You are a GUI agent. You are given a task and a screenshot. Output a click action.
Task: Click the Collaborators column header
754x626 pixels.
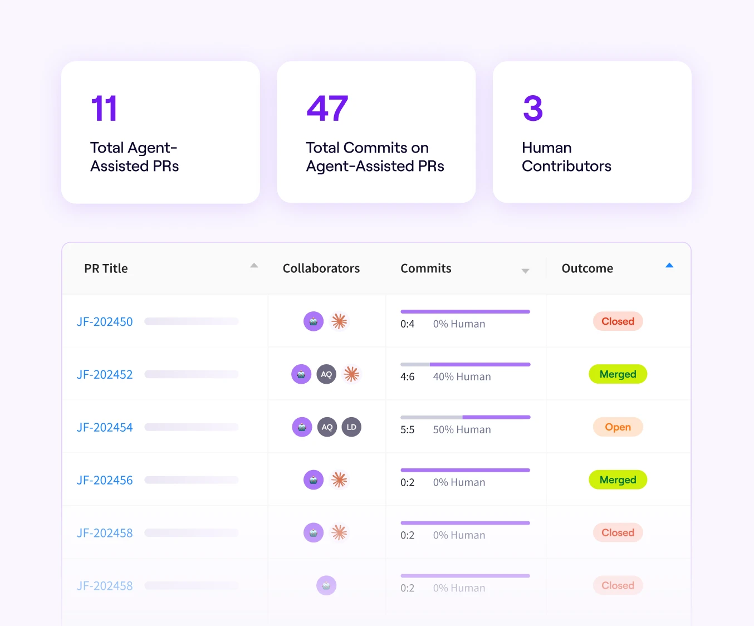pyautogui.click(x=321, y=268)
